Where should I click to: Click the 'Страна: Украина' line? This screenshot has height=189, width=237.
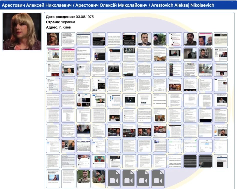point(60,22)
